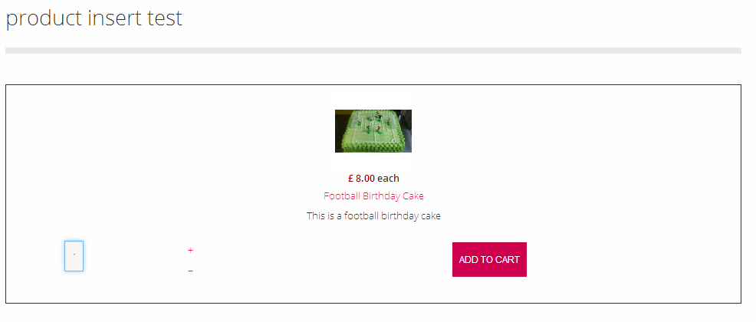Click the £ 8.00 each price text
This screenshot has height=322, width=756.
373,179
